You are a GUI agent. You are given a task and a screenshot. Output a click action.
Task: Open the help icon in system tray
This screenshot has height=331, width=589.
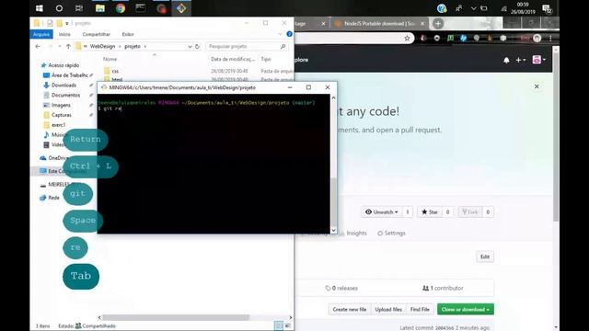(442, 8)
